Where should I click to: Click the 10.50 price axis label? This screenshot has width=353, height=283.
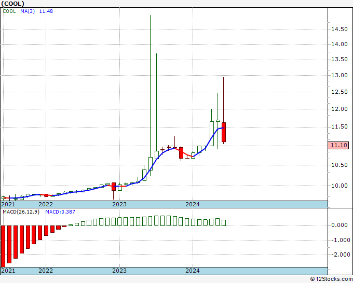340,165
